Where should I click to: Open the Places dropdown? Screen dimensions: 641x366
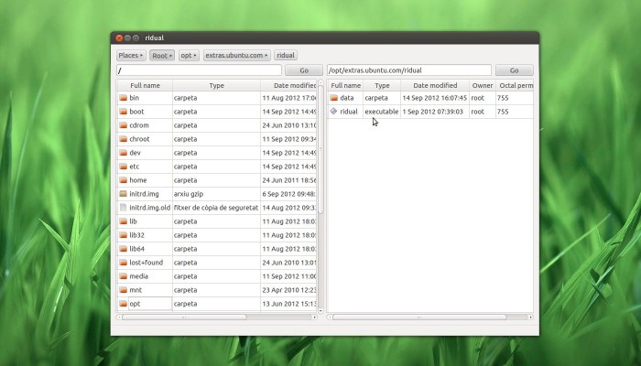[x=130, y=55]
